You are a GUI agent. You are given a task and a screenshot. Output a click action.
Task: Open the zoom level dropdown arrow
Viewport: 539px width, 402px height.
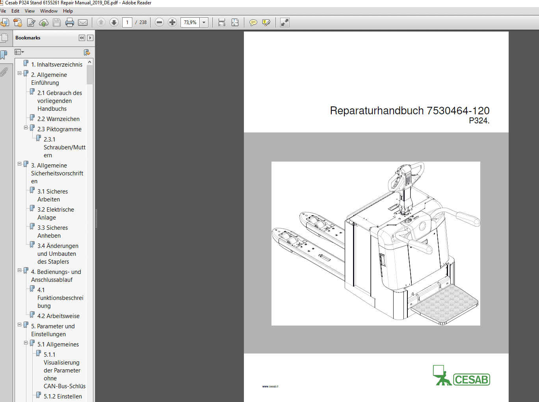point(204,22)
